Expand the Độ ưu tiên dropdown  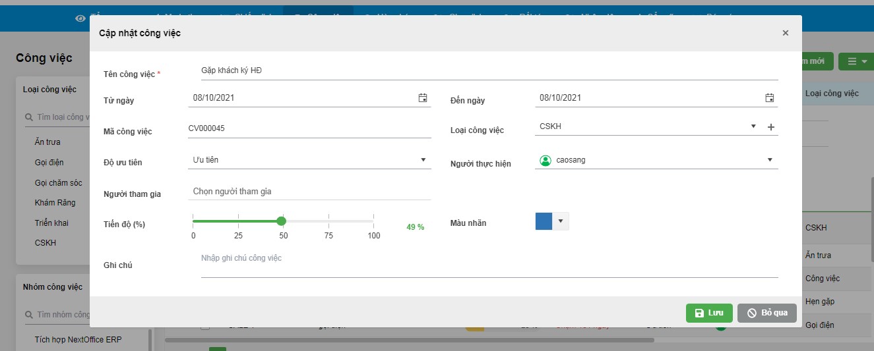[423, 160]
